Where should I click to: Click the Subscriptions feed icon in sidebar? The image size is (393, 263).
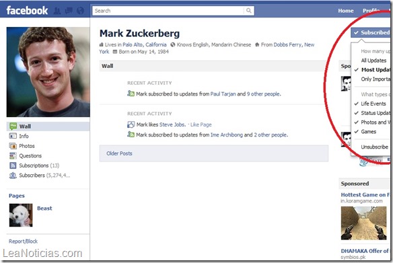[x=13, y=165]
